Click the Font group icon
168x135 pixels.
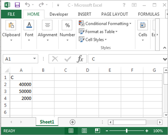point(29,25)
